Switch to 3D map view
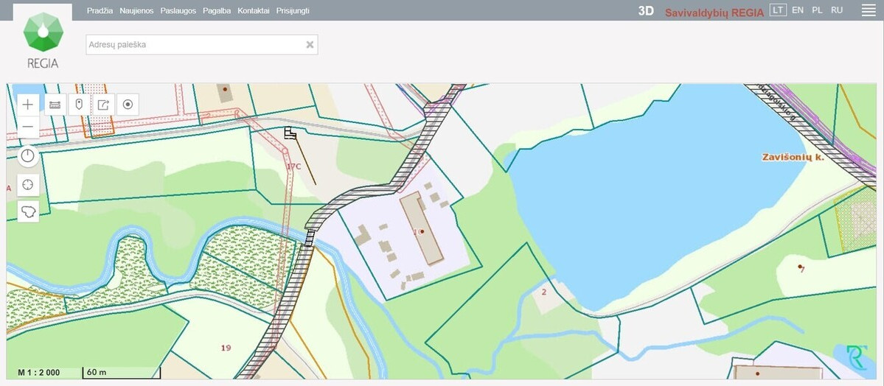The image size is (884, 386). pyautogui.click(x=646, y=11)
